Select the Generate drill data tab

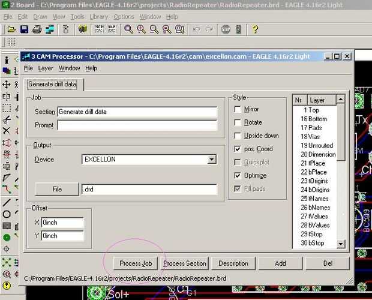52,84
